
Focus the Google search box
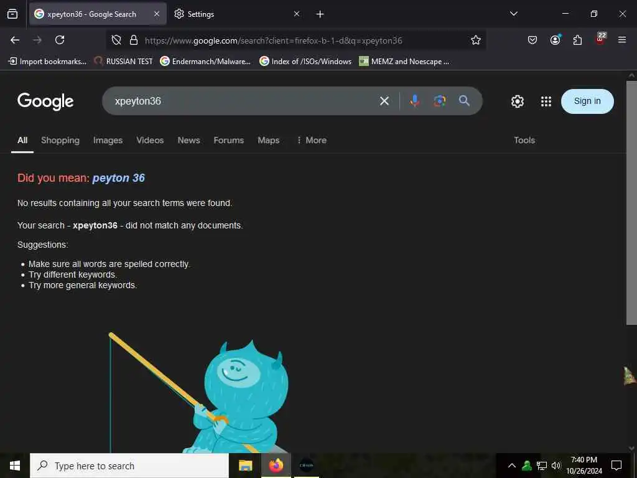[x=244, y=101]
